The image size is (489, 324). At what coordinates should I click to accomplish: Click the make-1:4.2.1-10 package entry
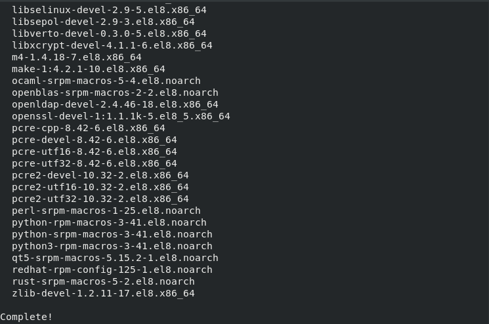(x=89, y=69)
